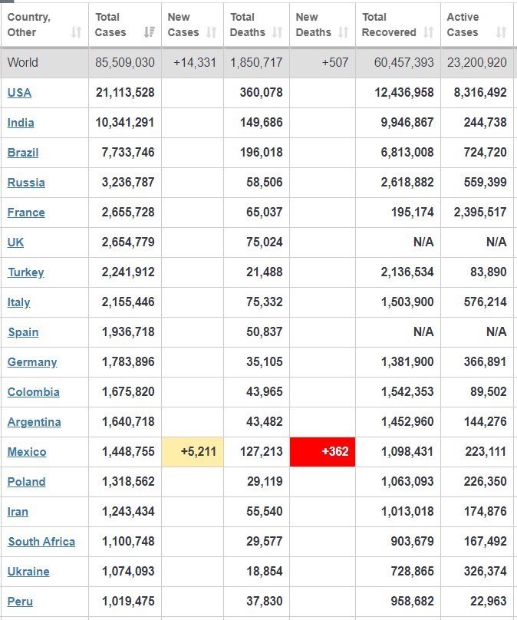Click the Germany link

coord(32,362)
